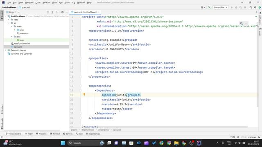Open the Maven side panel
This screenshot has height=147, width=262.
[260, 32]
